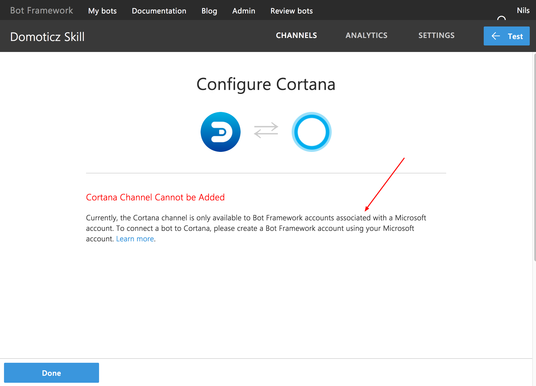Click the Cortana Channel Cannot be Added heading
The image size is (536, 386).
tap(155, 197)
